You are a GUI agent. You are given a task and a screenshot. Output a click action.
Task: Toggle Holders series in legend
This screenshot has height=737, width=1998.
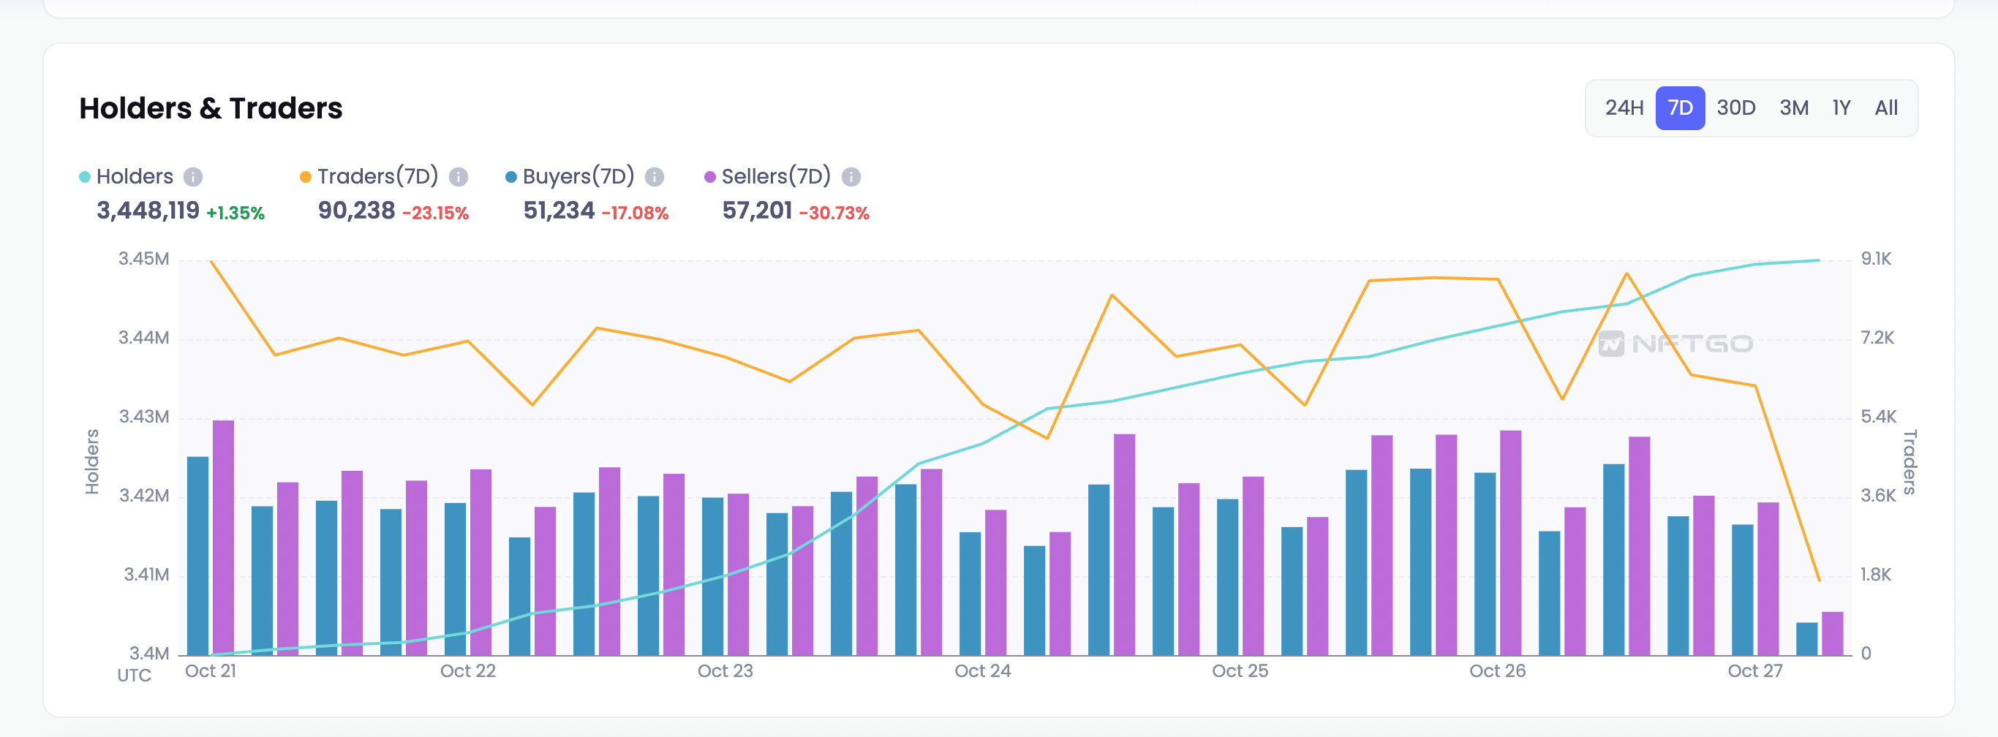(134, 176)
